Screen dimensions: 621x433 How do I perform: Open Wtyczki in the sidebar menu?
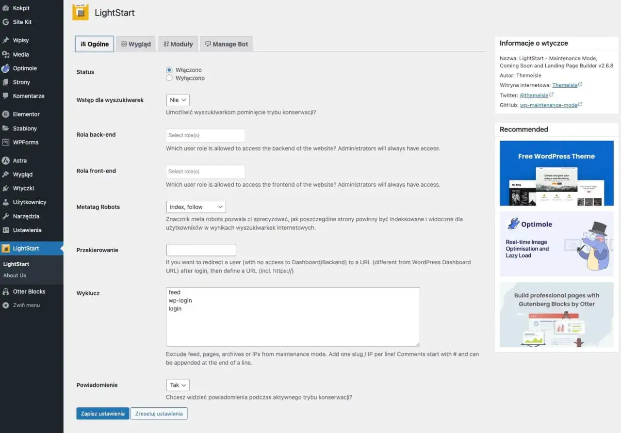click(32, 189)
